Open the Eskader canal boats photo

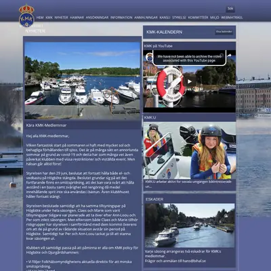coord(190,226)
